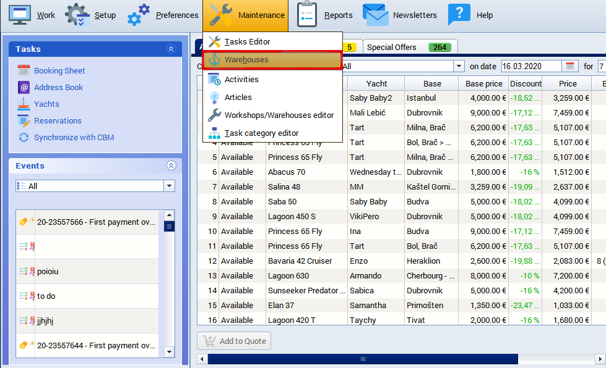Collapse the Events panel

[171, 165]
